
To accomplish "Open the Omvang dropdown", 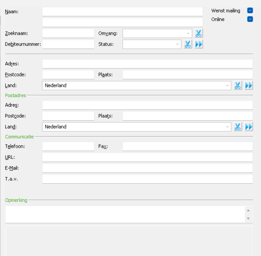I will coord(157,33).
